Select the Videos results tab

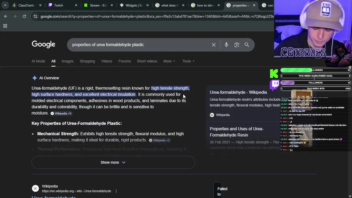(107, 61)
